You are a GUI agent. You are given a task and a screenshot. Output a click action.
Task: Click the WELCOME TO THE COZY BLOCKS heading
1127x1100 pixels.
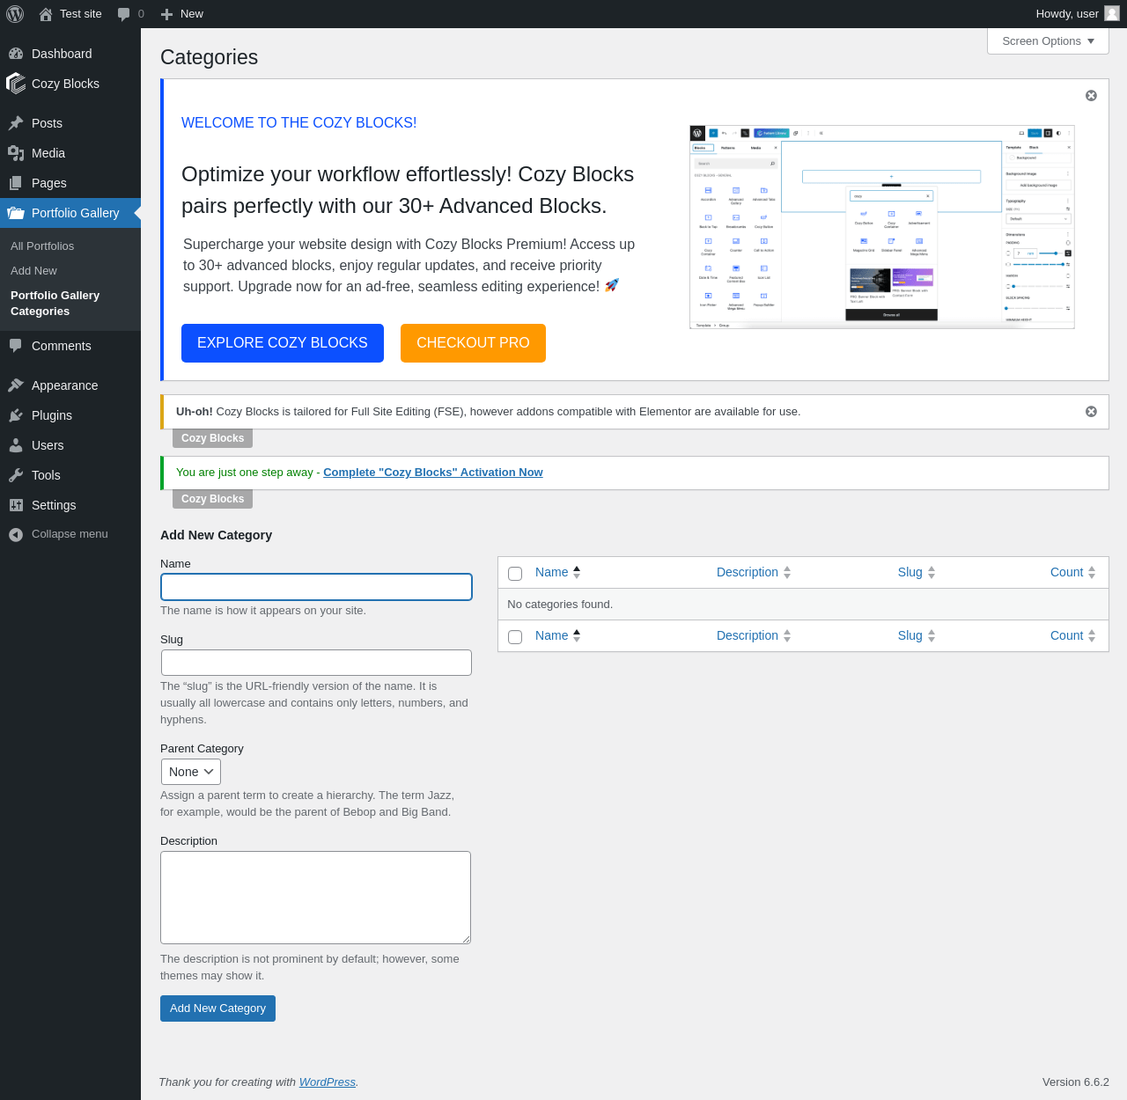tap(299, 123)
